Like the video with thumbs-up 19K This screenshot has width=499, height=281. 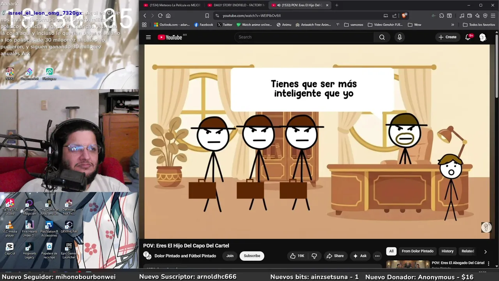[297, 256]
